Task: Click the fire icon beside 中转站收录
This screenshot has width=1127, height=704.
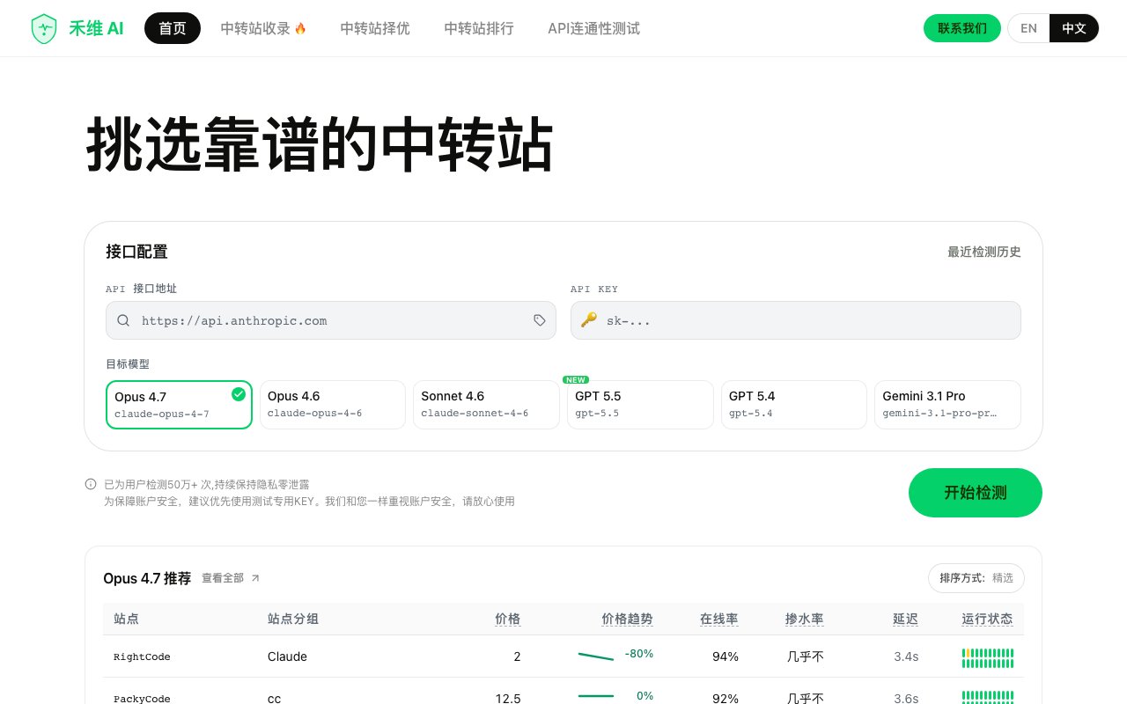Action: click(300, 28)
